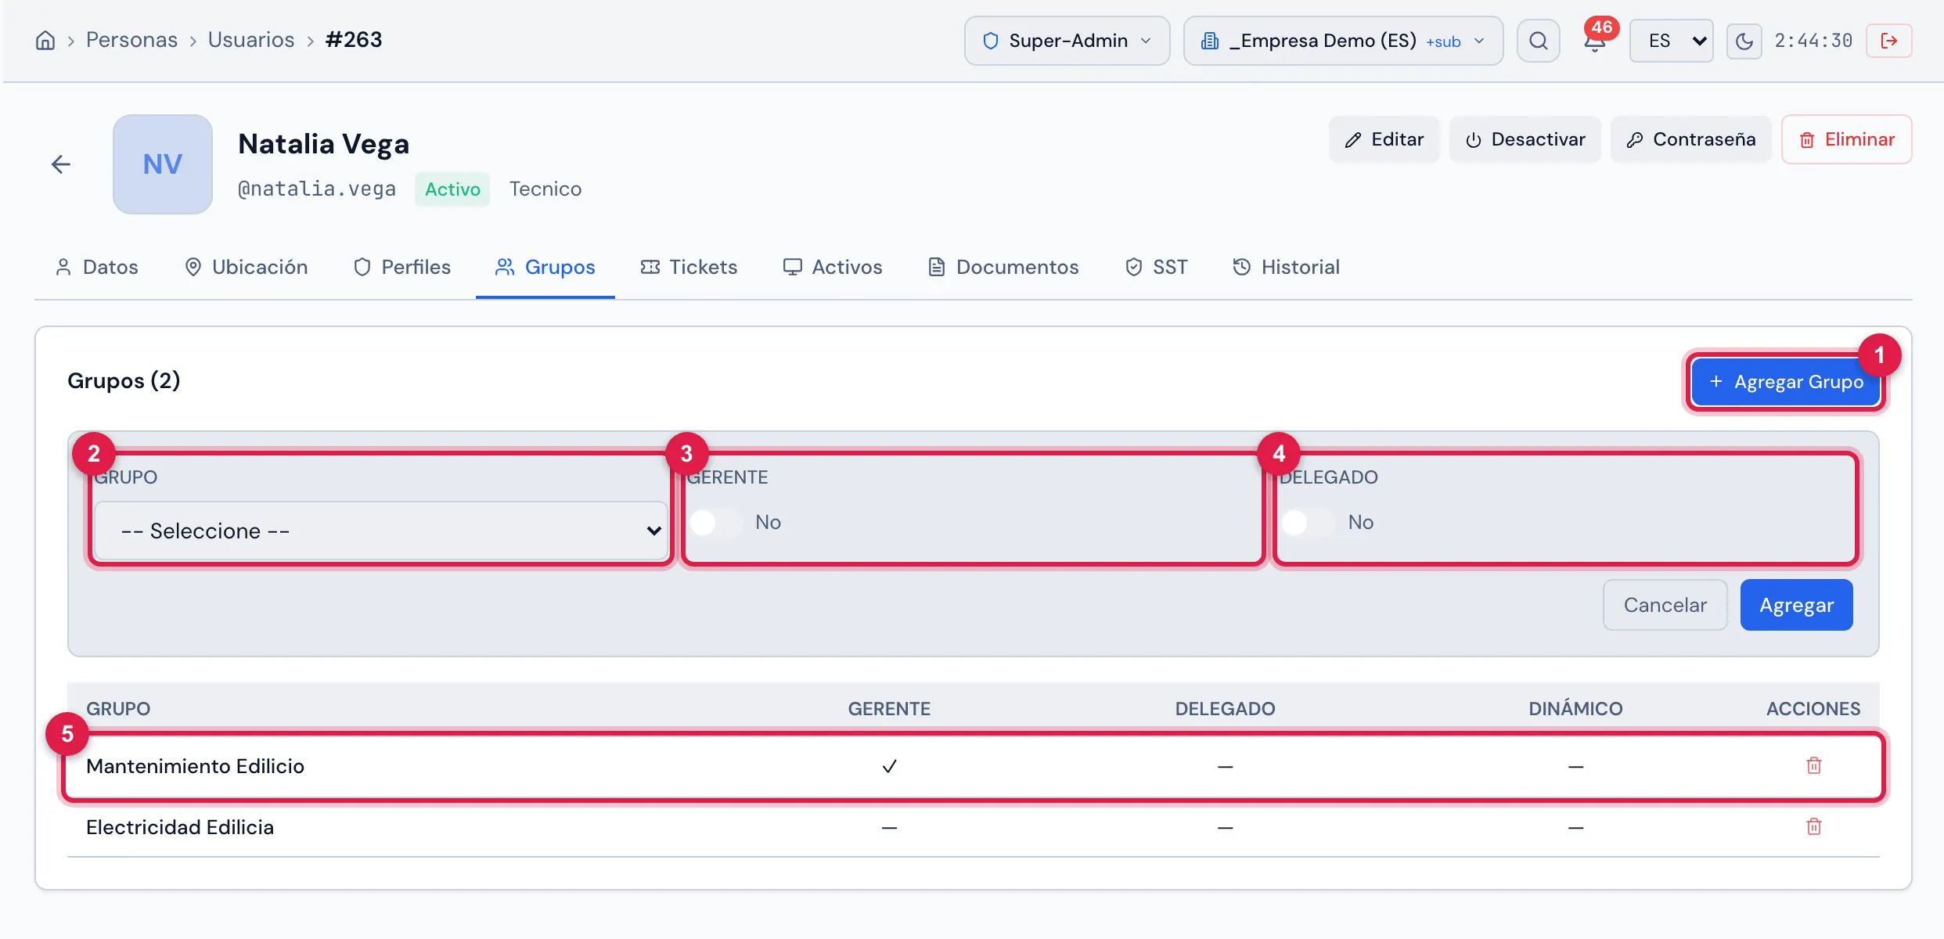Go to the home breadcrumb icon
This screenshot has height=939, width=1944.
click(x=45, y=41)
